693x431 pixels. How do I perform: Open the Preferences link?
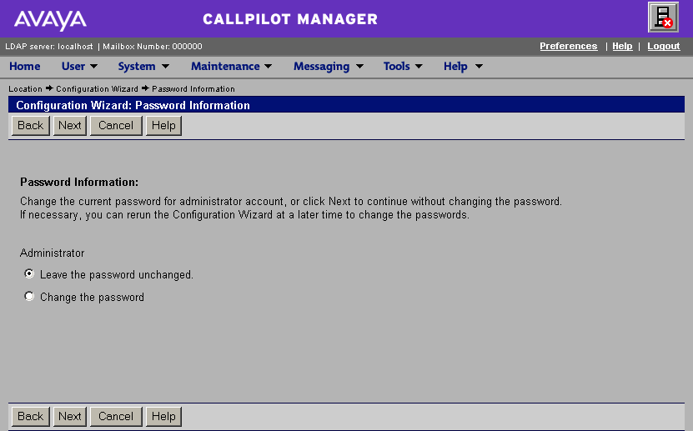569,46
